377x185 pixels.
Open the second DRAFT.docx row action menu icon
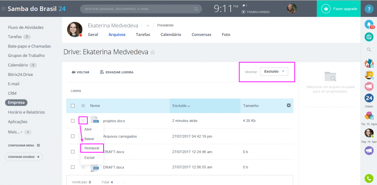(x=83, y=167)
